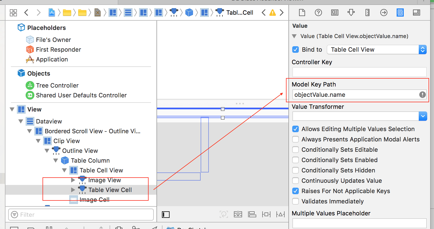This screenshot has height=229, width=434.
Task: Open the Add New Constraints menu
Action: click(x=266, y=214)
